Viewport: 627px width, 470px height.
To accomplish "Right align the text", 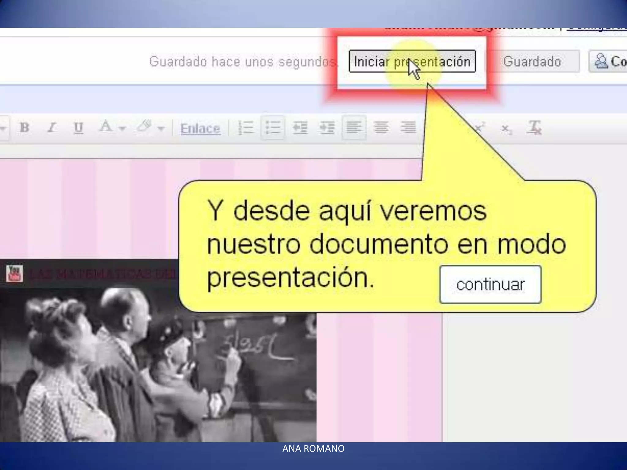I will 408,127.
